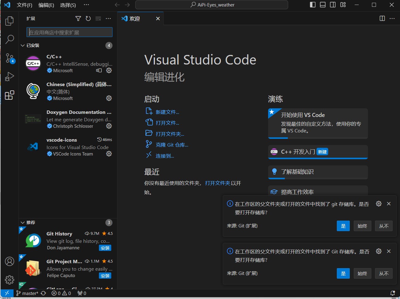Open settings gear on second Git notification
The height and width of the screenshot is (299, 400).
(379, 251)
